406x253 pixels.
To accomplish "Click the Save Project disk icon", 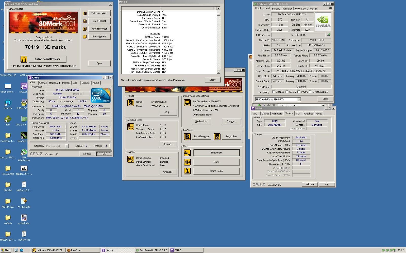I will coord(85,21).
